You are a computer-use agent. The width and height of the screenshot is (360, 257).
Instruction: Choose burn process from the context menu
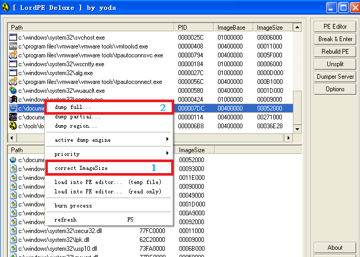pyautogui.click(x=109, y=205)
